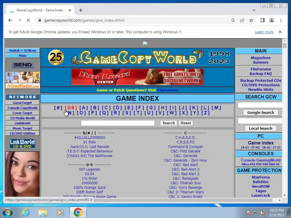Focus the game index search field
The image size is (291, 218).
point(118,123)
